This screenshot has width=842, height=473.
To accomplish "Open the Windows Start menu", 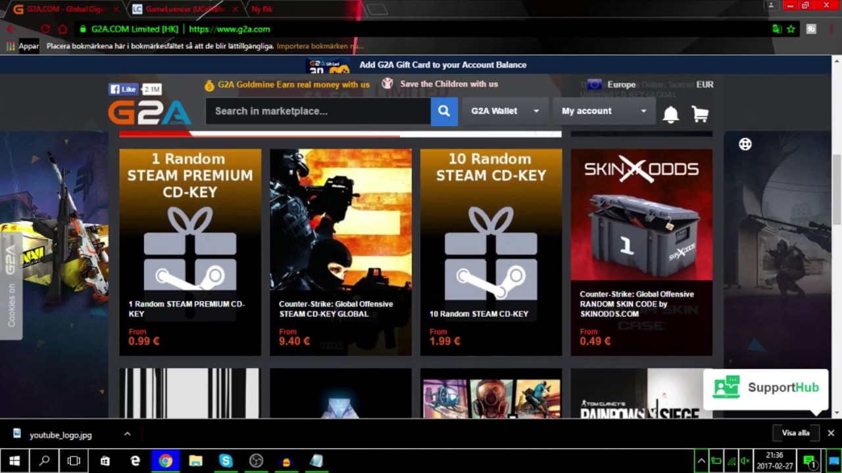I will click(14, 461).
